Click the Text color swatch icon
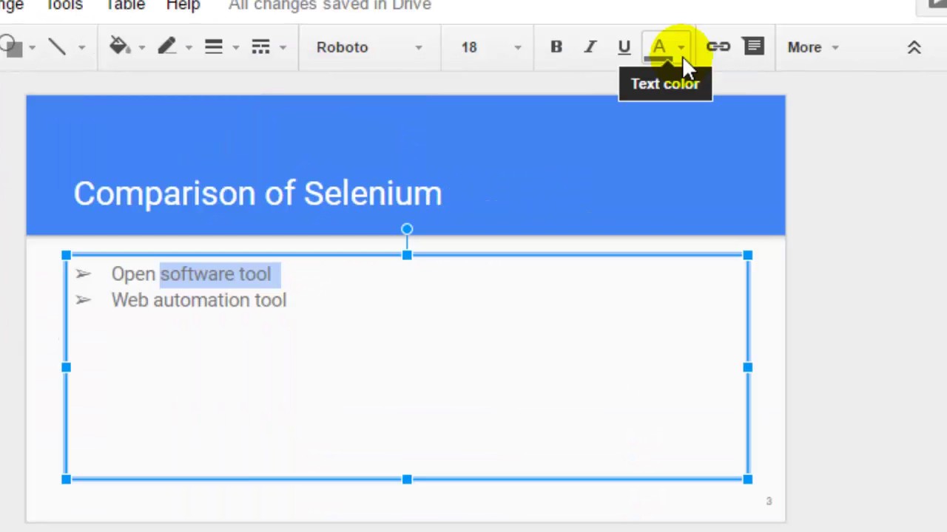Screen dimensions: 947x532 click(x=658, y=47)
